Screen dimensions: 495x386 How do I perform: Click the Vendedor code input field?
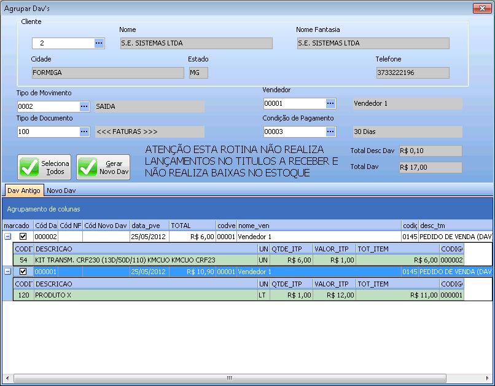tap(294, 103)
